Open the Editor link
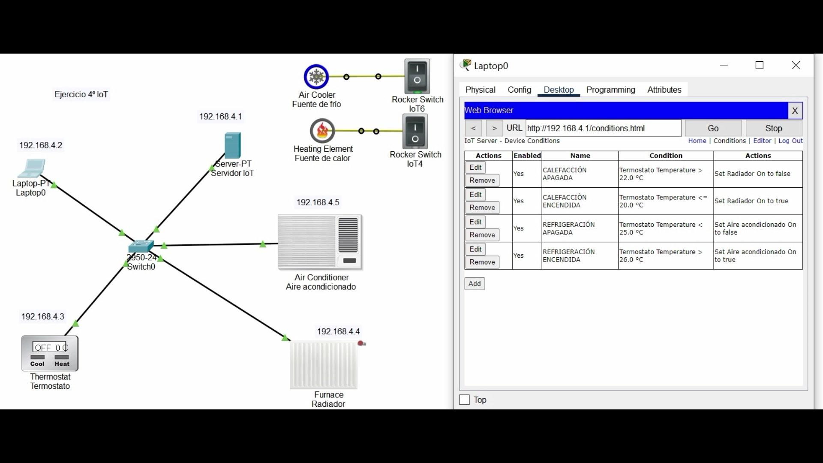Viewport: 823px width, 463px height. [762, 141]
